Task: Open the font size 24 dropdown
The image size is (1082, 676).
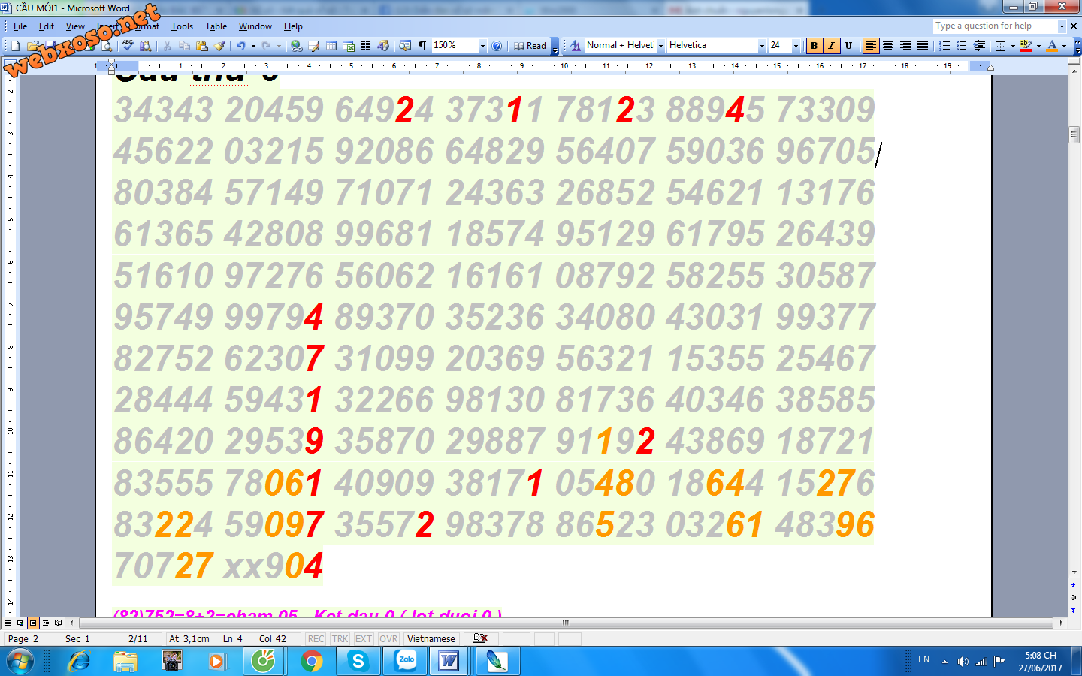Action: click(x=796, y=46)
